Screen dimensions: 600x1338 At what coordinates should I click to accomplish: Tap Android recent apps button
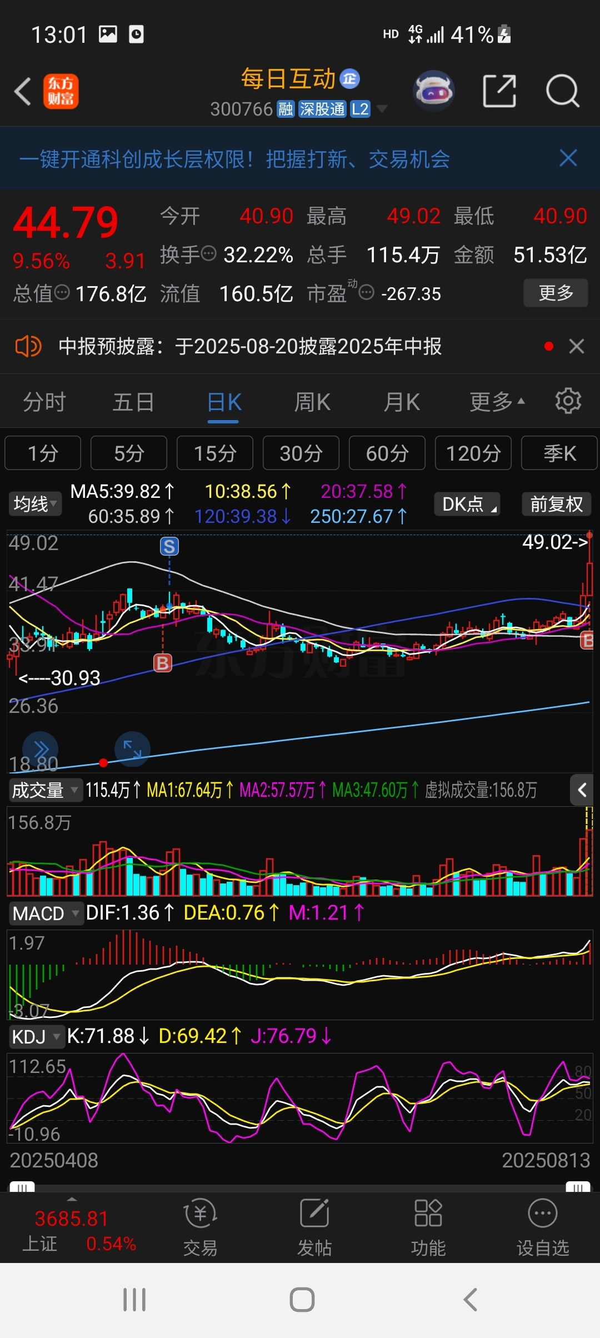pos(134,1300)
